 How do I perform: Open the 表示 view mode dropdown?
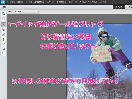(x=27, y=12)
